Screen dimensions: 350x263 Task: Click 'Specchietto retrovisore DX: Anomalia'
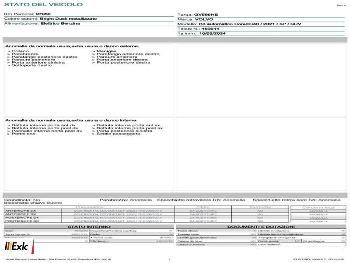(201, 200)
